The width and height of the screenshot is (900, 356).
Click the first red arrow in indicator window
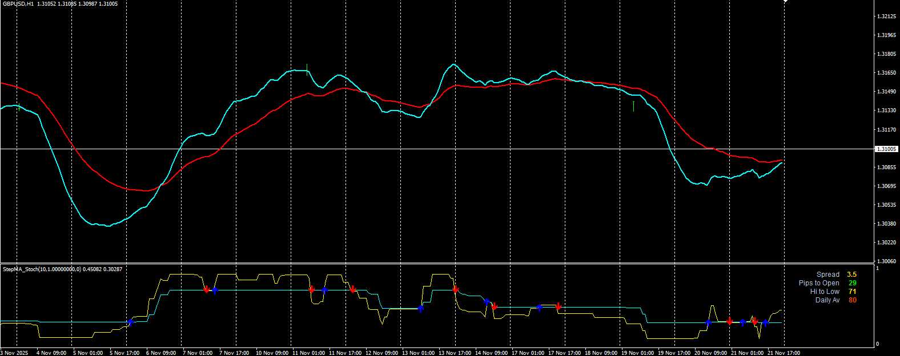click(x=207, y=290)
